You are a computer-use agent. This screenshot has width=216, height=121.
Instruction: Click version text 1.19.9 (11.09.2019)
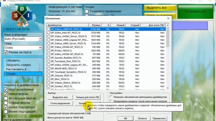pos(17,29)
